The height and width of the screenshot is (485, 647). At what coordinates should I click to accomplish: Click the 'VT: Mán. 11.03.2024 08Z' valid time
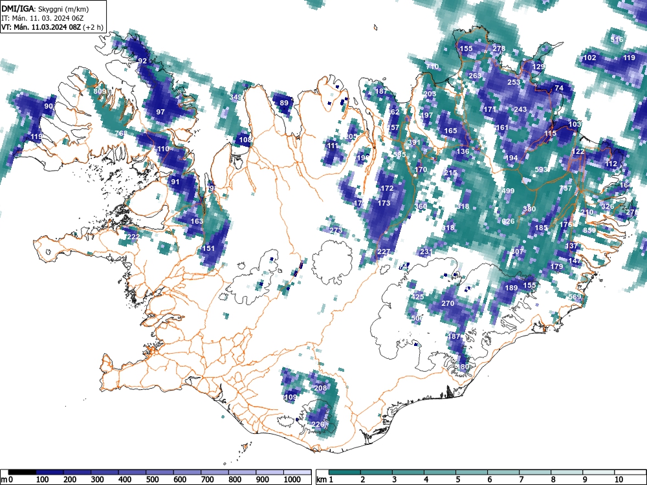(41, 27)
